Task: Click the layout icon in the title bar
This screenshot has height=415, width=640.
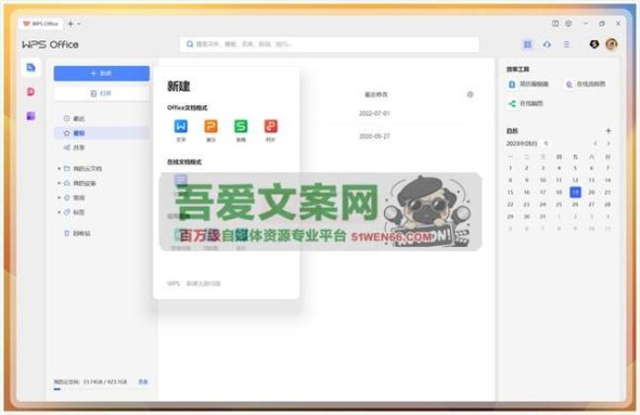Action: [555, 24]
